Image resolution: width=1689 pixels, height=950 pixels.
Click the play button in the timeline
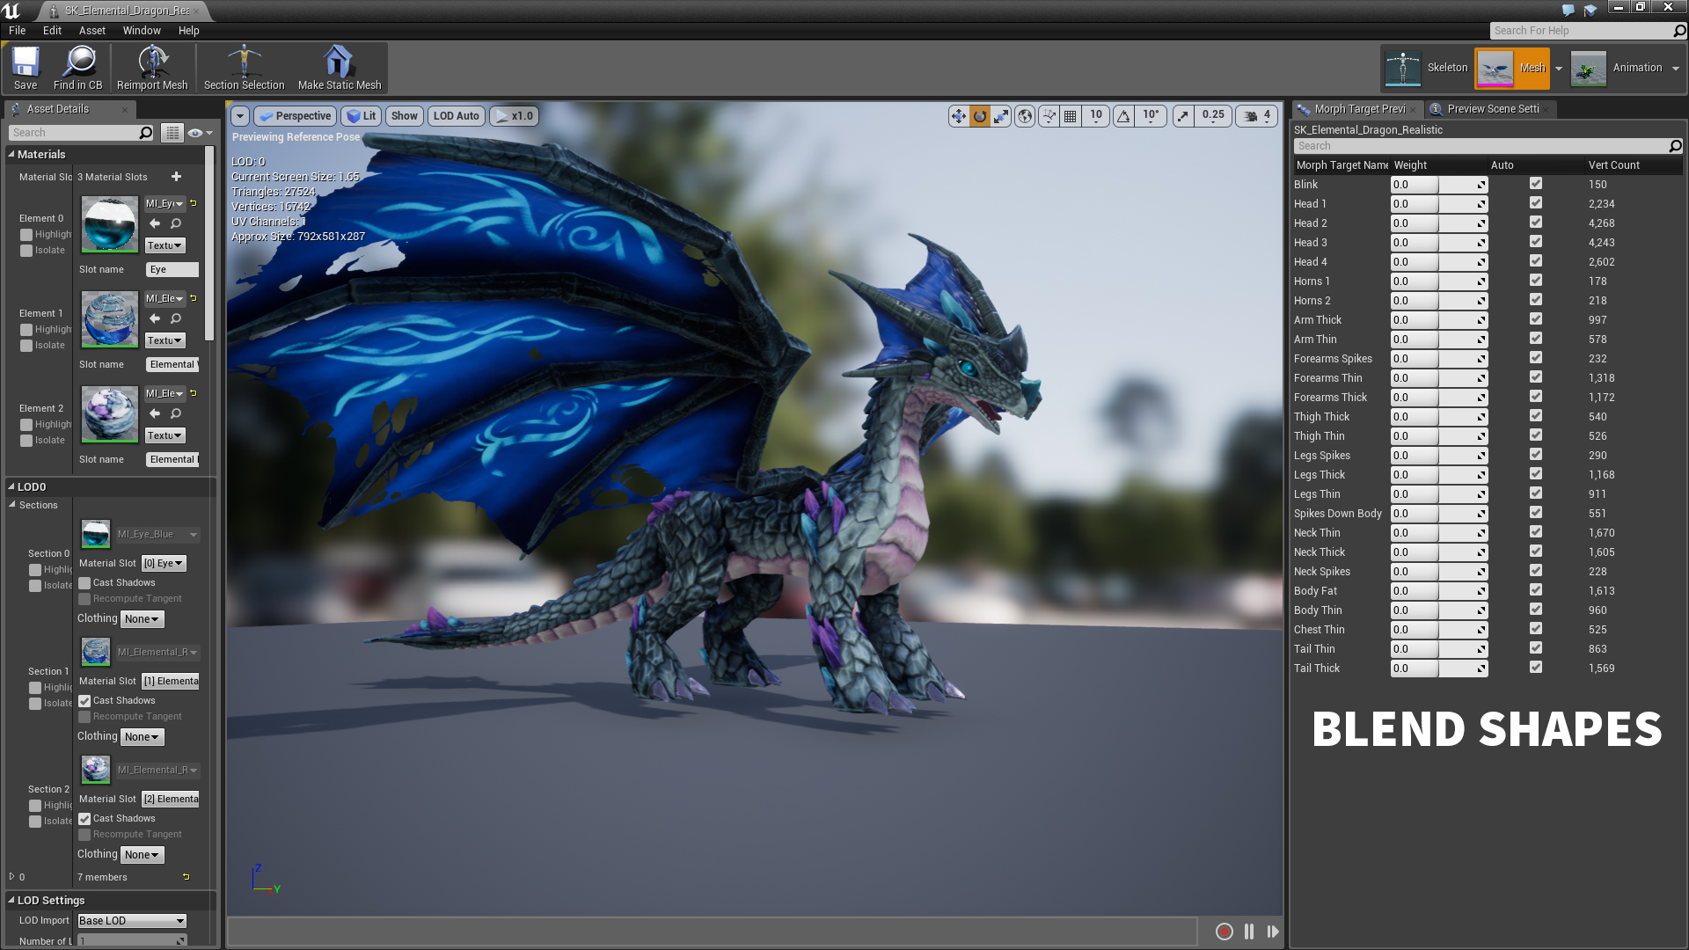pos(1273,931)
